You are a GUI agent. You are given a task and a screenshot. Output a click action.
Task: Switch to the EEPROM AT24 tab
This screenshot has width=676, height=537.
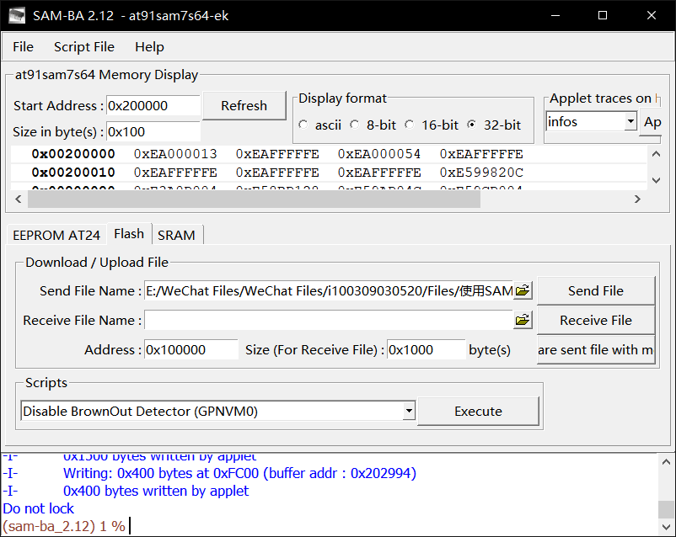[x=56, y=234]
